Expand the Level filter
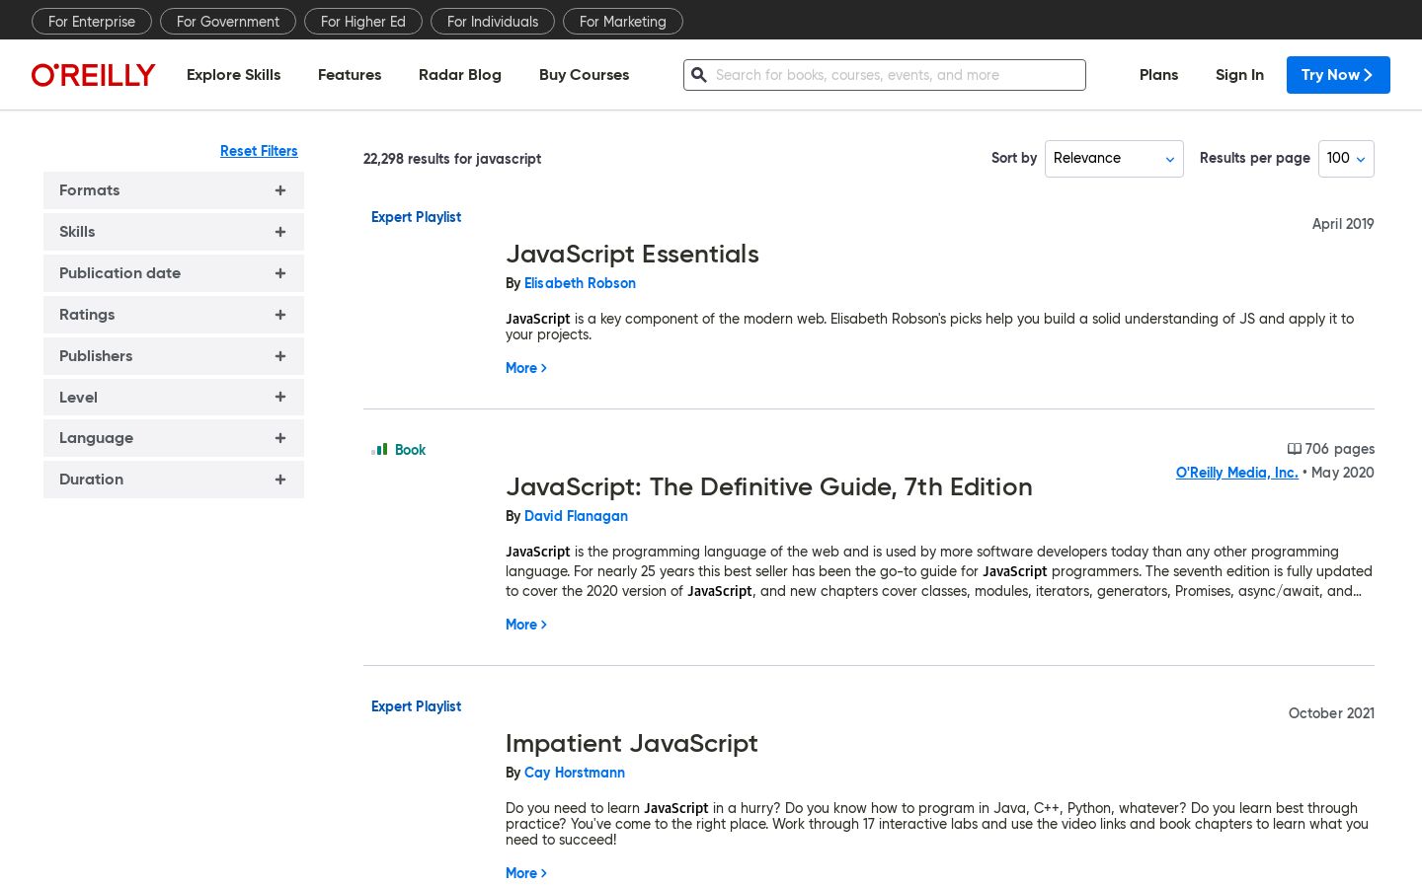1422x888 pixels. pyautogui.click(x=174, y=398)
